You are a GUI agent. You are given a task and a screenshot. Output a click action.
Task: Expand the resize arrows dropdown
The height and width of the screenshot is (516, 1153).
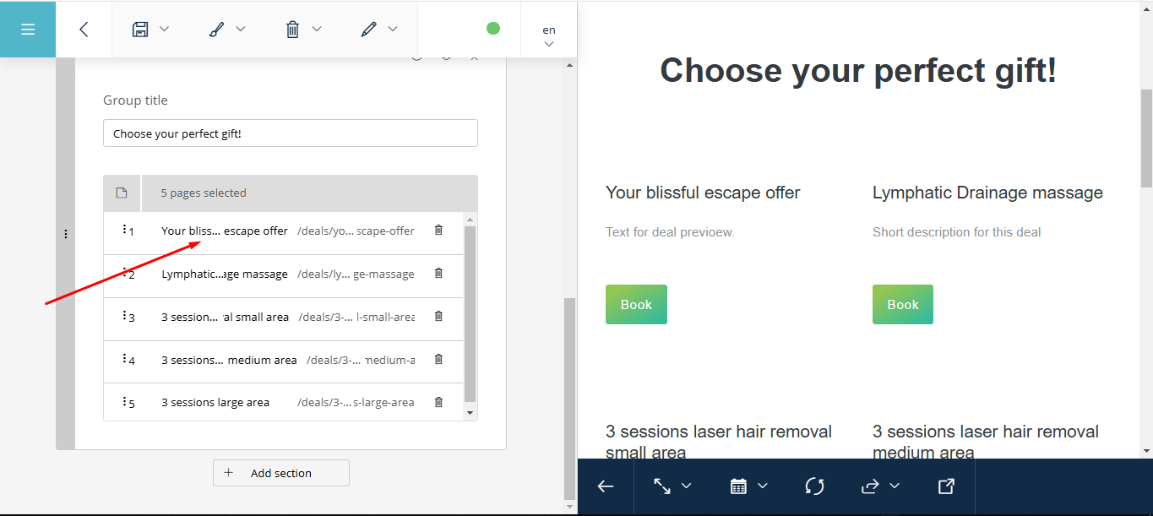(672, 486)
